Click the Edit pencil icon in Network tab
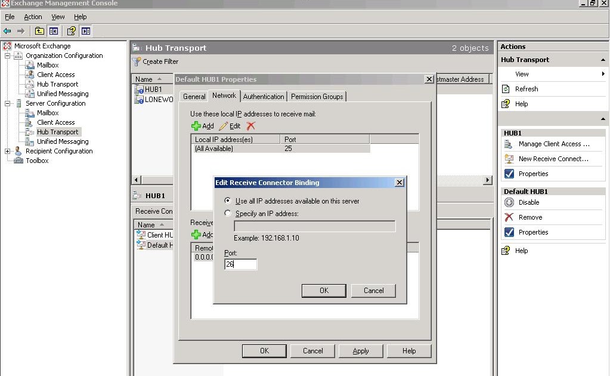The width and height of the screenshot is (610, 376). (223, 126)
